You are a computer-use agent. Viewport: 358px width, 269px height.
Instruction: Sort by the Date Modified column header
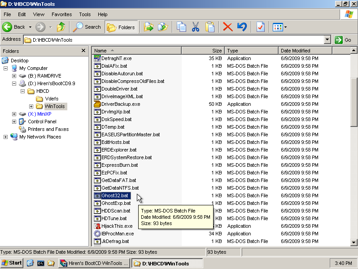tap(305, 51)
